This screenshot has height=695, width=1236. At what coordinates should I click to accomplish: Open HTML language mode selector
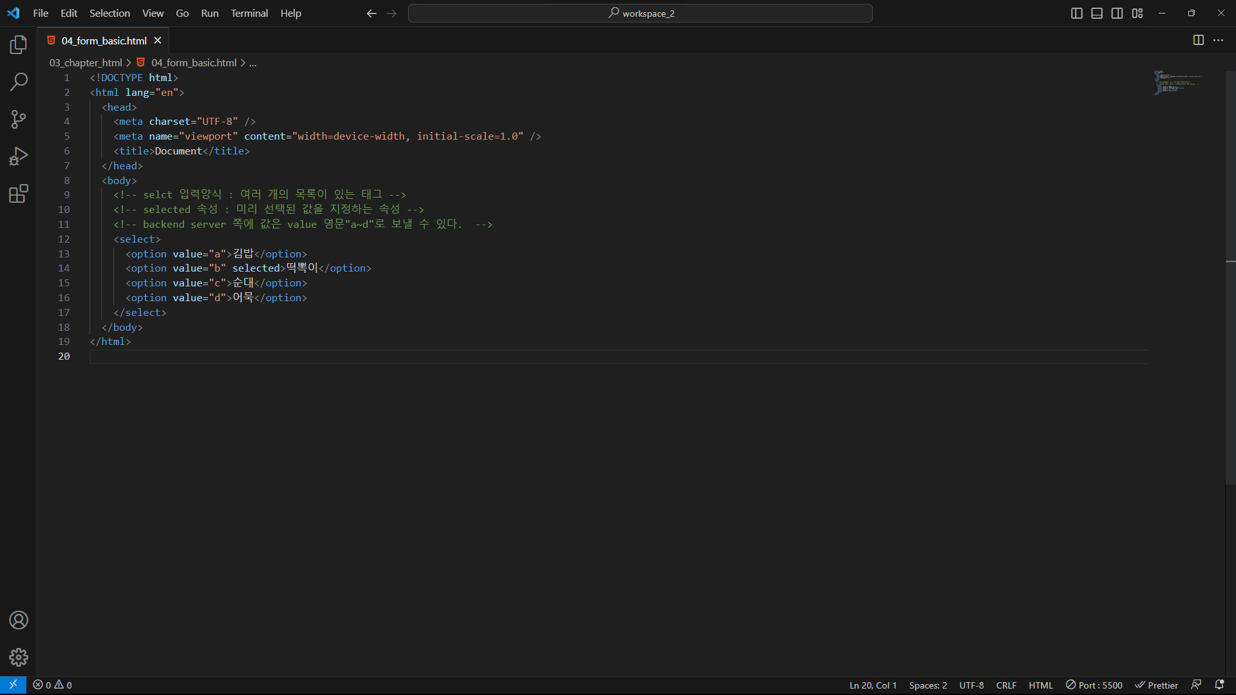[1040, 685]
